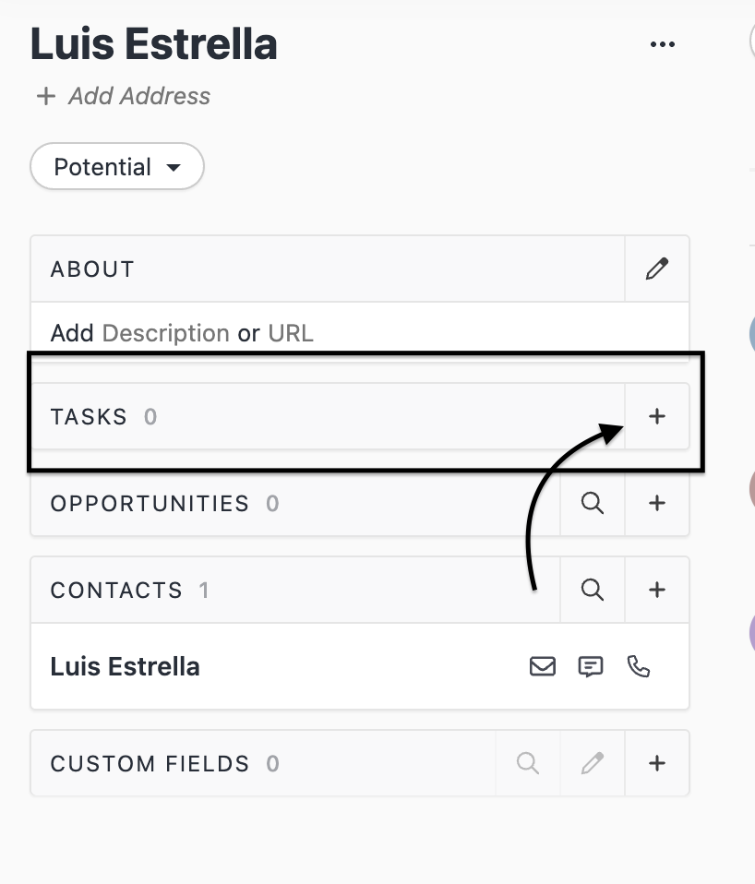Call Luis Estrella via phone icon

639,666
